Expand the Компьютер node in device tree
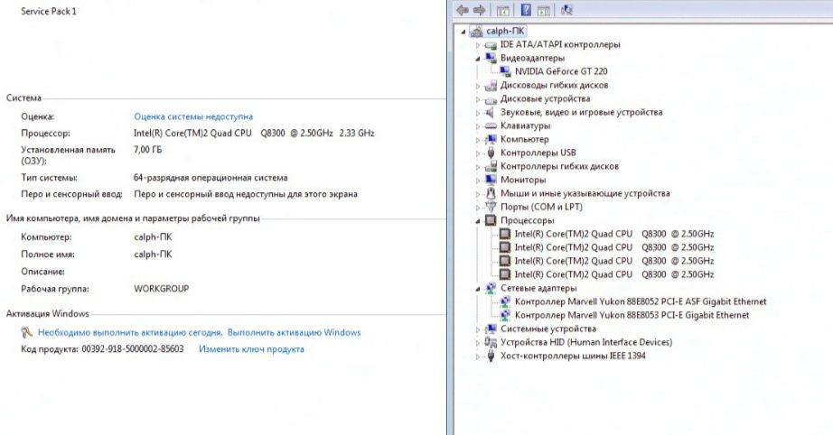Image resolution: width=833 pixels, height=435 pixels. [x=478, y=140]
